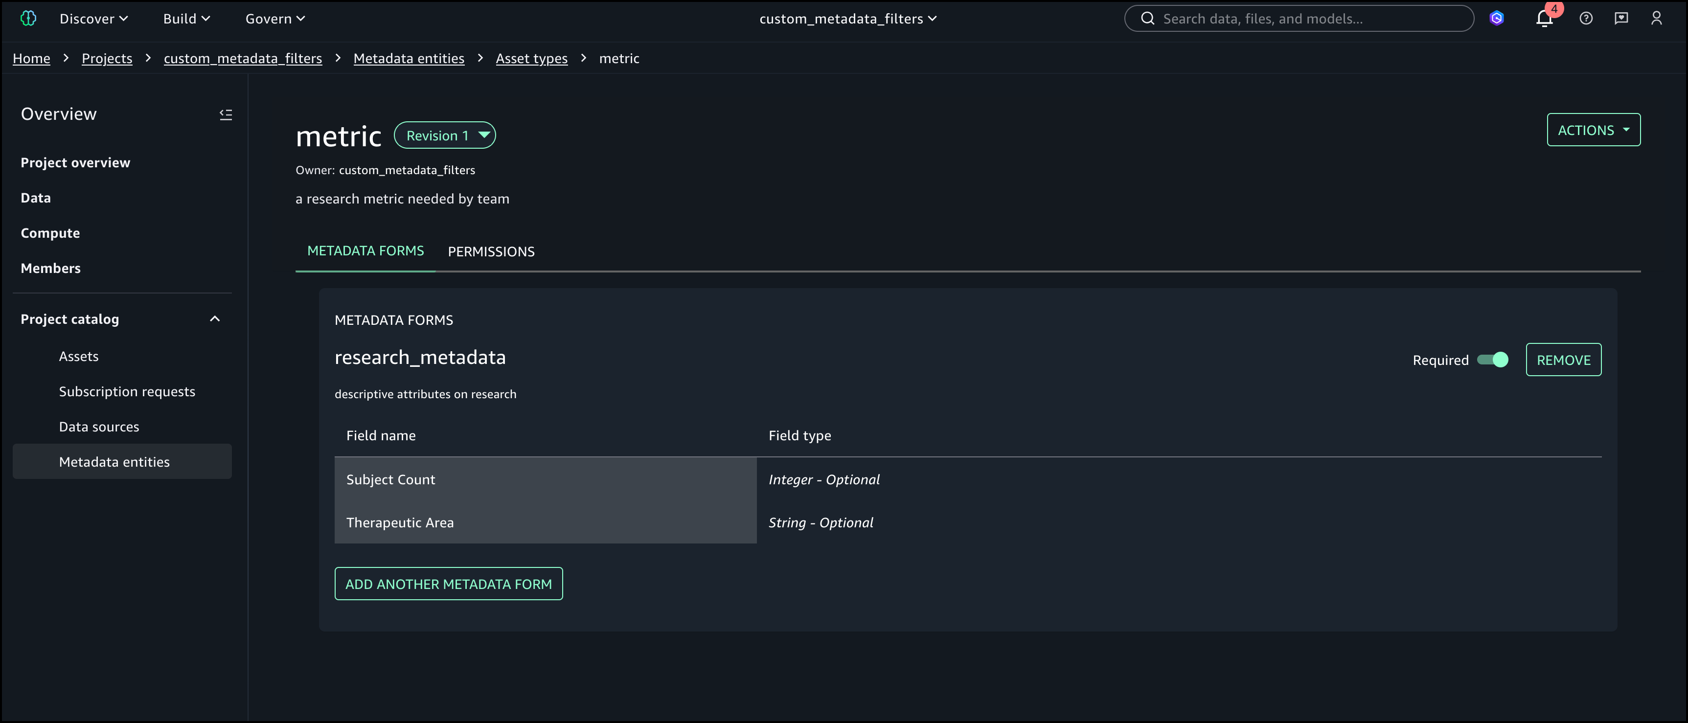This screenshot has width=1688, height=723.
Task: Click ADD ANOTHER METADATA FORM button
Action: [x=448, y=584]
